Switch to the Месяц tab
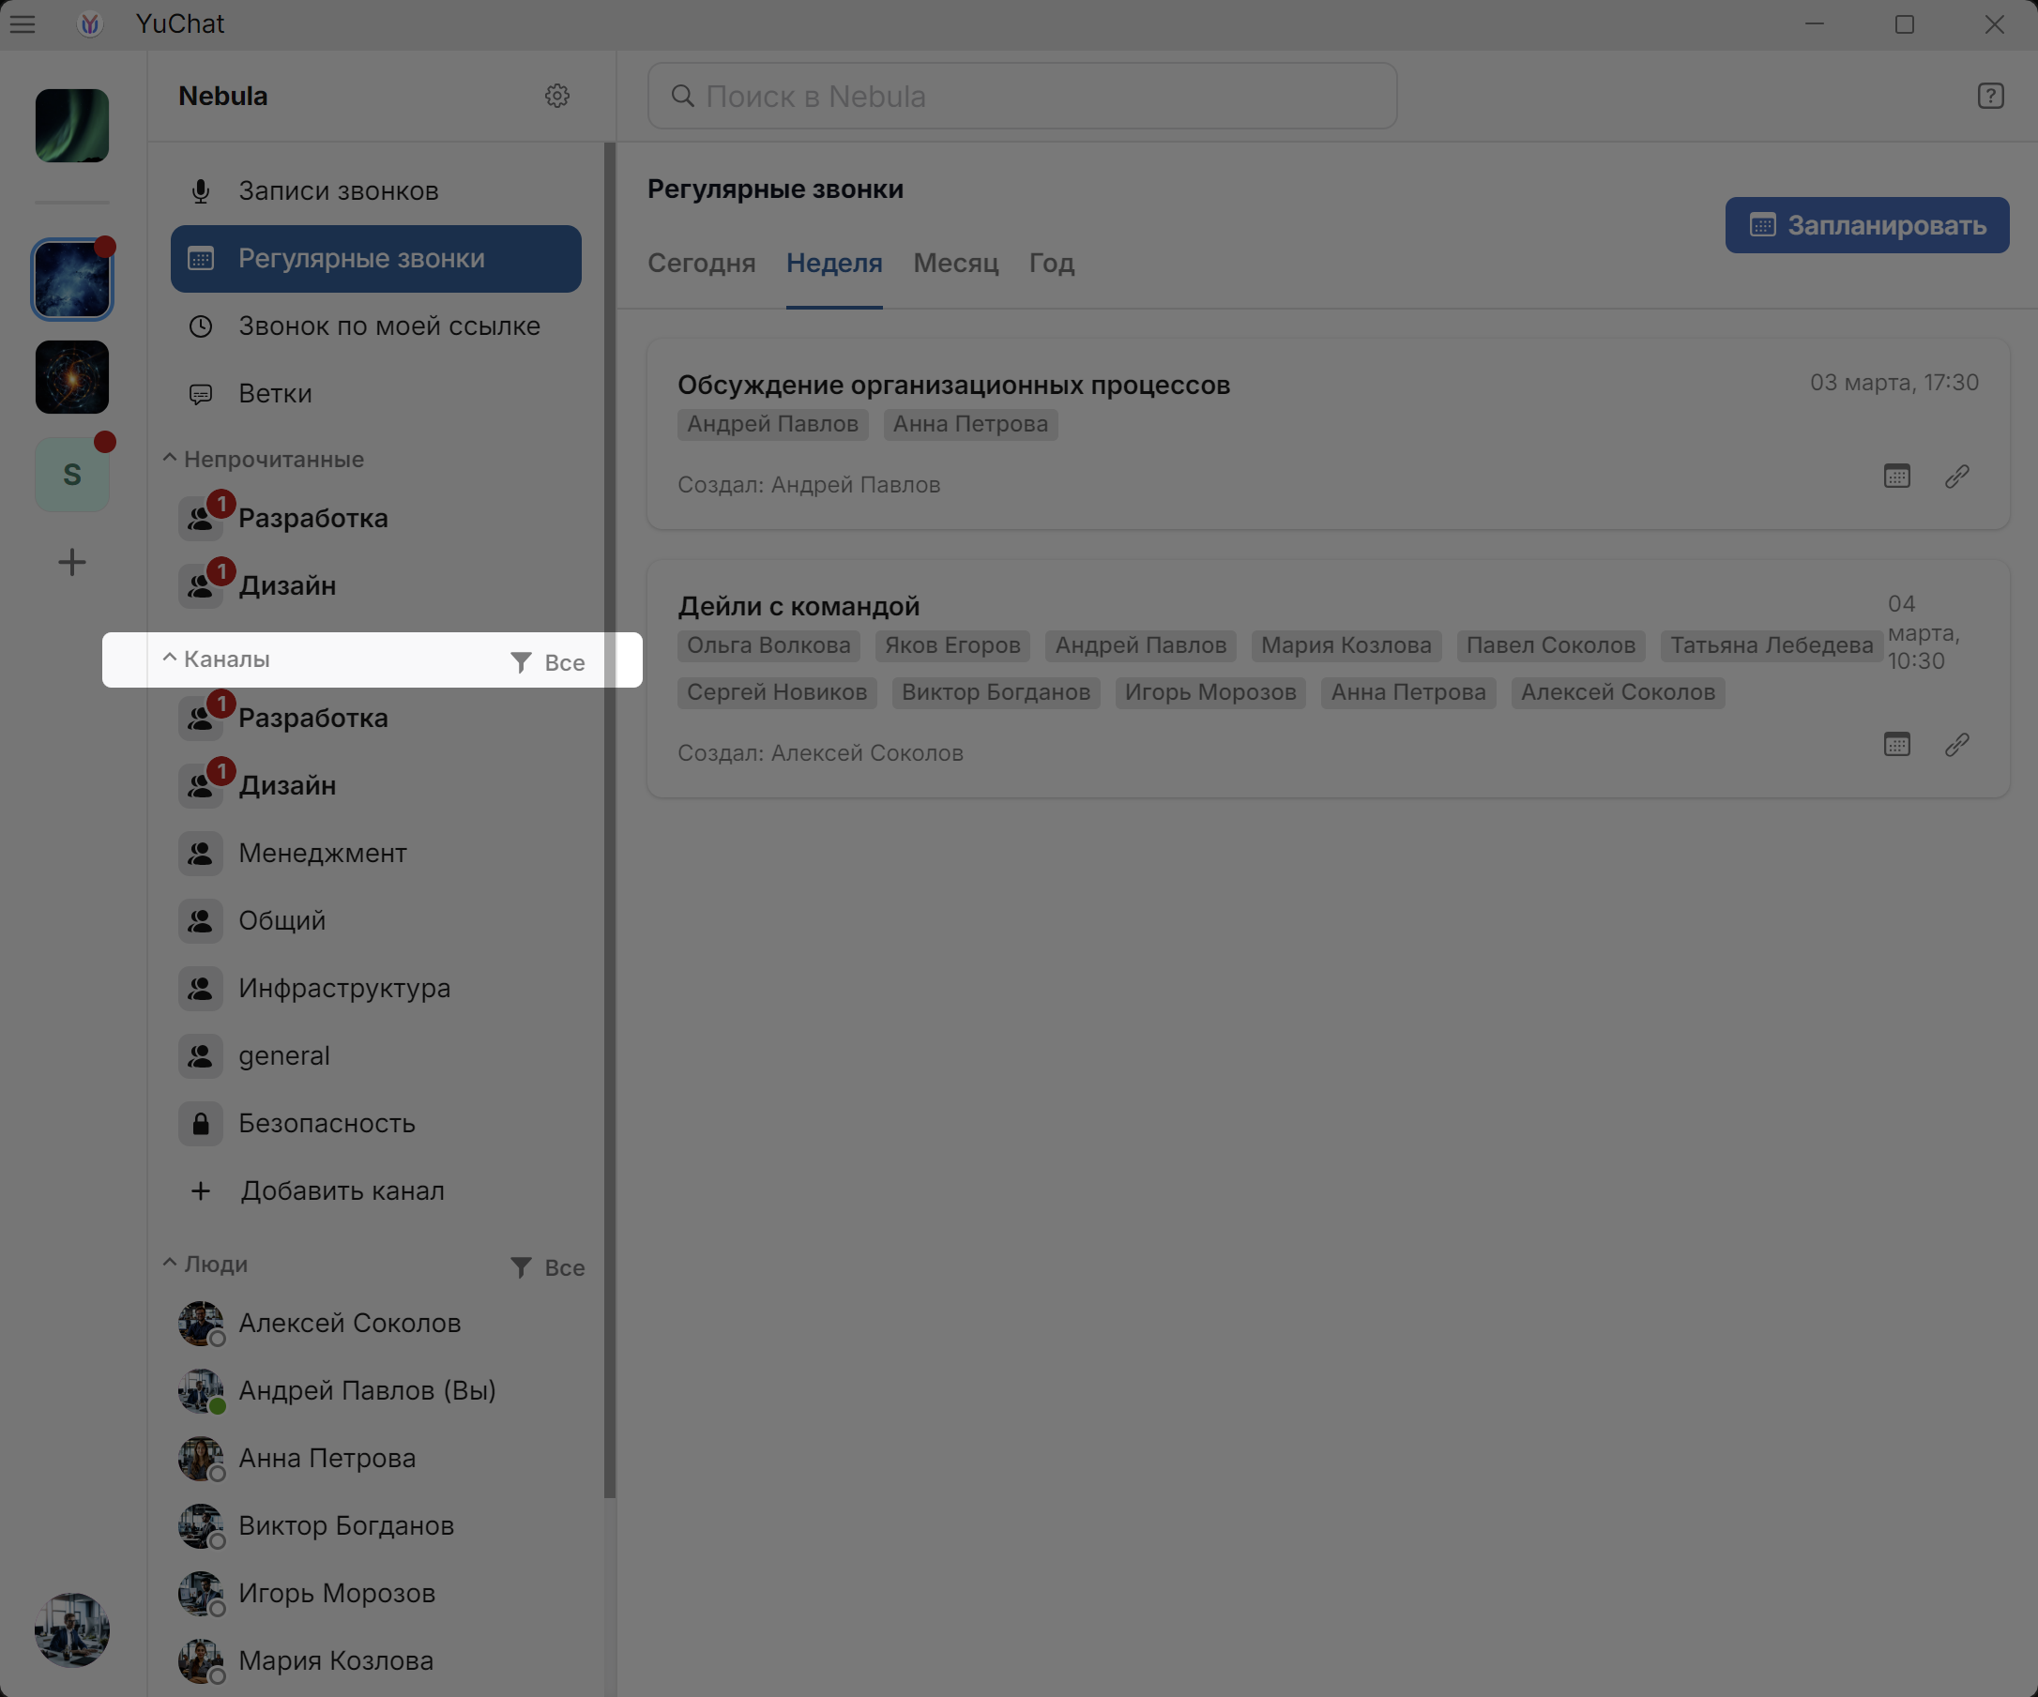Viewport: 2038px width, 1697px height. coord(956,263)
